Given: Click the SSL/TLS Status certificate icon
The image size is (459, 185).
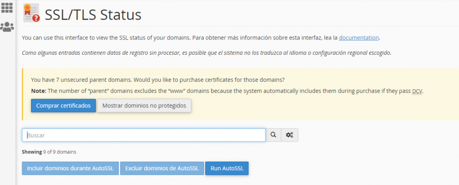Looking at the screenshot, I should pos(31,13).
